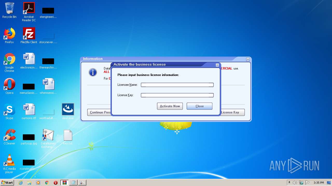Select the dexr.exe desktop icon
This screenshot has height=186, width=332.
(68, 112)
